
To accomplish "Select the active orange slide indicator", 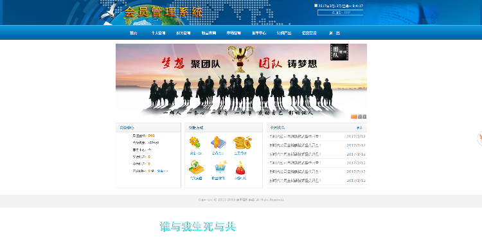I will coord(354,117).
